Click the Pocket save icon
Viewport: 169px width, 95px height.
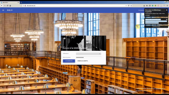click(129, 6)
